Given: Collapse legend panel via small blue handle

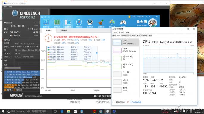Looking at the screenshot, I should (x=97, y=53).
